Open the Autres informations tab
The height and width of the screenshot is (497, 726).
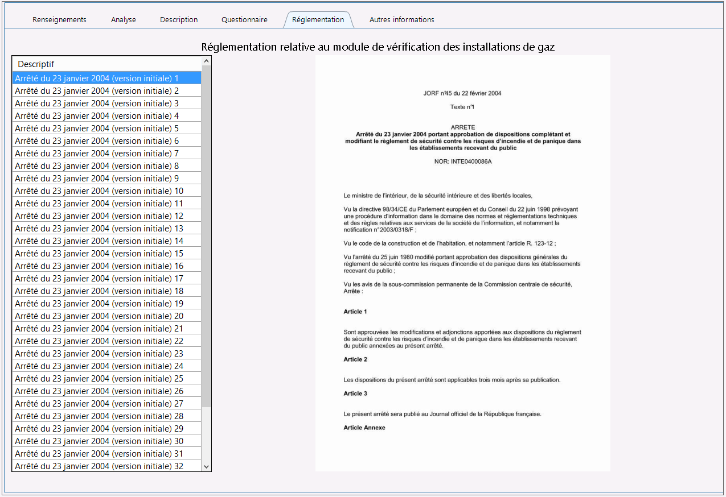[x=401, y=19]
